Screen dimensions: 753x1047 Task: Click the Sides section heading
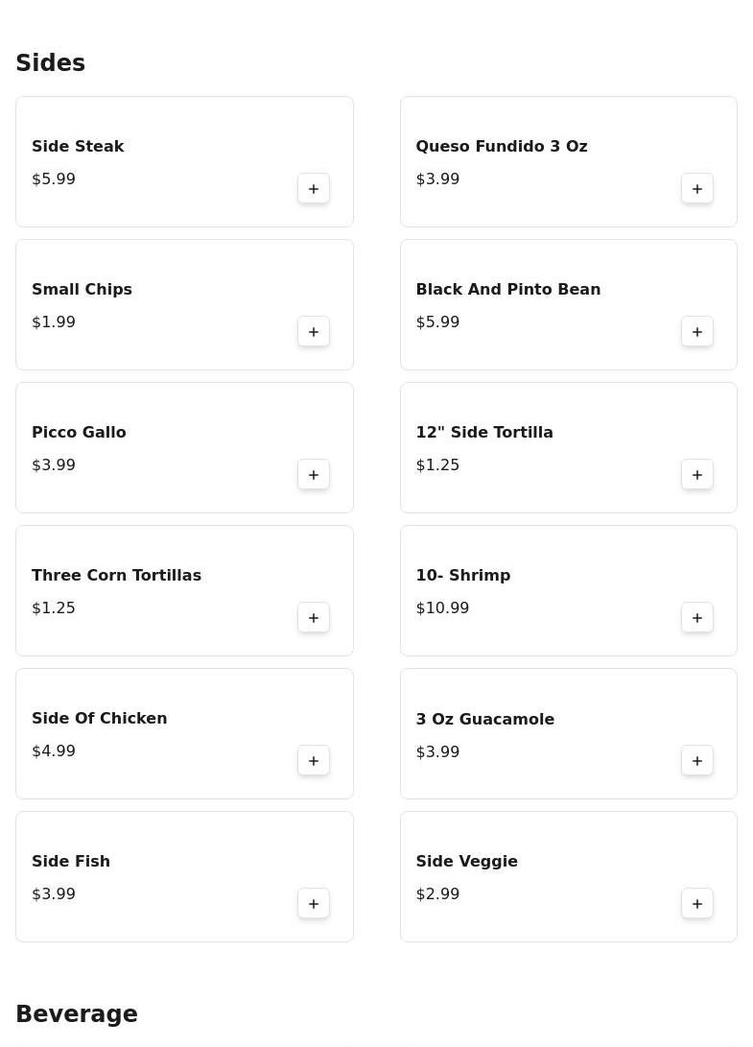pyautogui.click(x=51, y=63)
